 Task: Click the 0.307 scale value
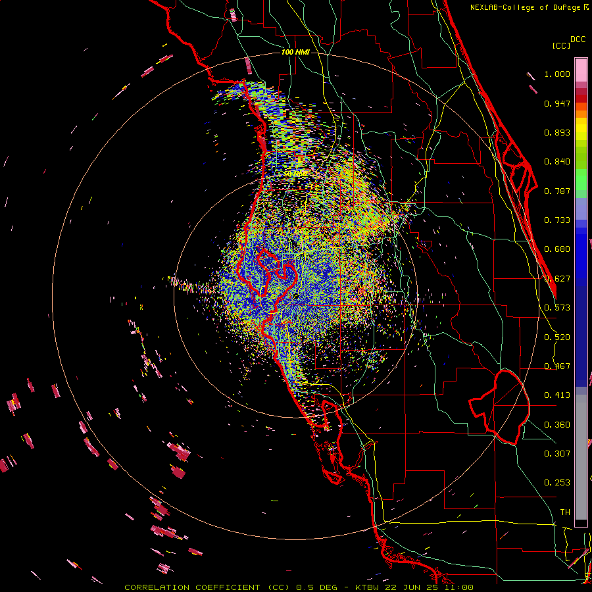[557, 454]
